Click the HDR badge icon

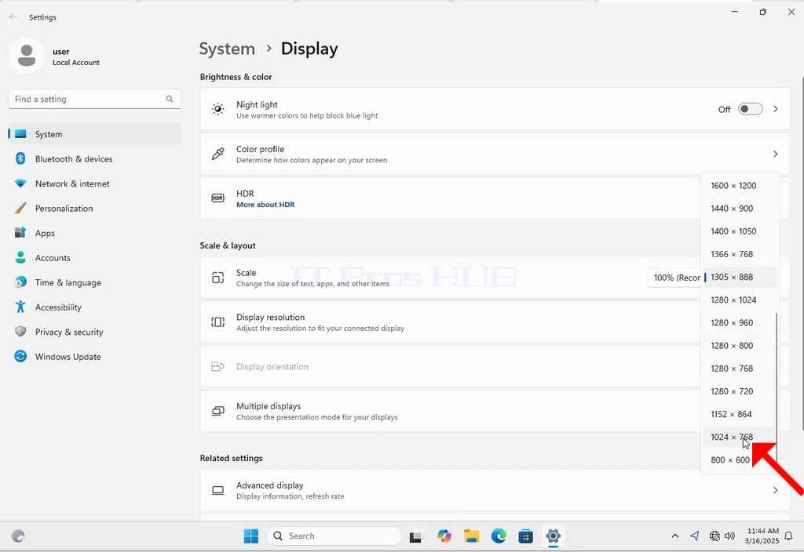pyautogui.click(x=218, y=198)
